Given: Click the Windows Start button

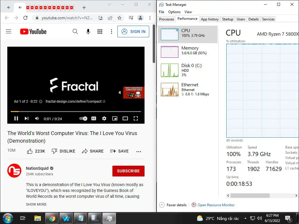Looking at the screenshot, I should (8, 218).
